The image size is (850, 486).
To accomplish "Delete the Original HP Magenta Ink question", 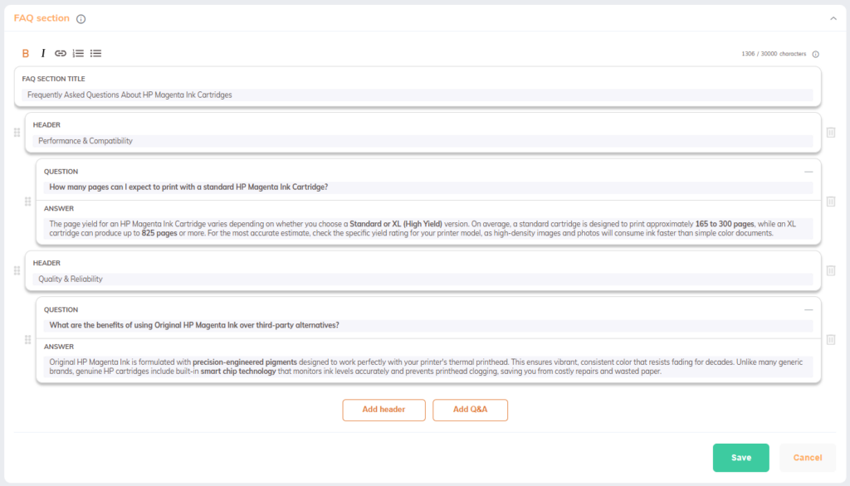I will 831,340.
